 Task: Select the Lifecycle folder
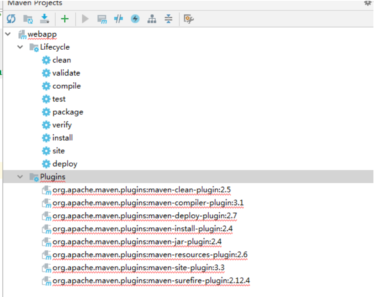tap(55, 47)
